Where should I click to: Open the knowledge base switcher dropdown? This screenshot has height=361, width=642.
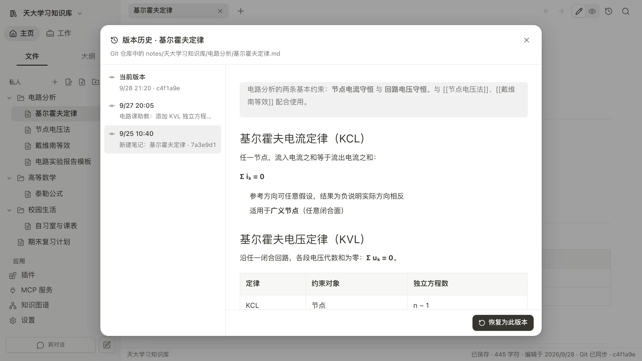80,13
